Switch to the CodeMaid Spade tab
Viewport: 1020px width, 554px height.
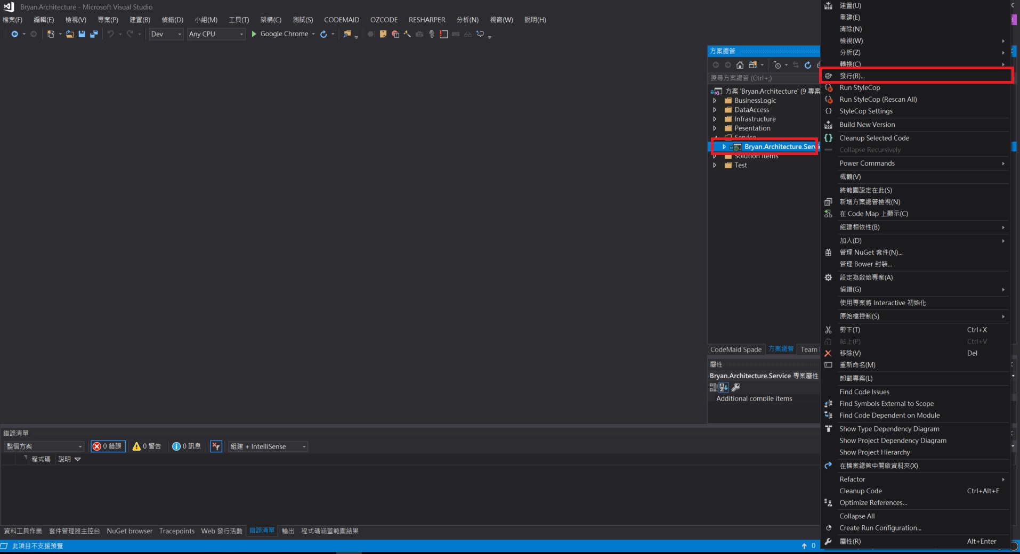tap(736, 349)
